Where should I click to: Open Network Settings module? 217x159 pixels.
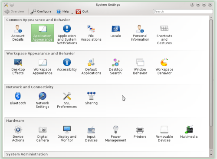pos(43,100)
